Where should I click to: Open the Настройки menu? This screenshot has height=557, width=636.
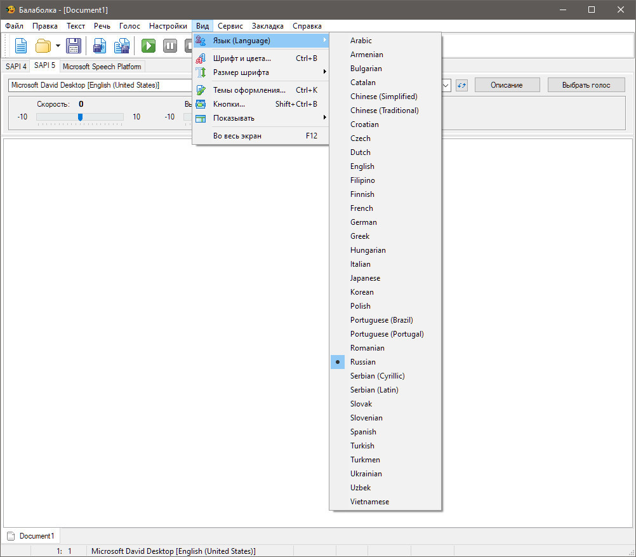pyautogui.click(x=168, y=26)
